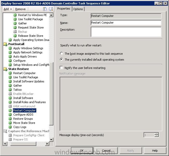
Task: Select the Configure step
Action: (19, 61)
